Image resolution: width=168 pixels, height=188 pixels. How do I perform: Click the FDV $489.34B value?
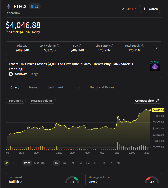pos(77,50)
